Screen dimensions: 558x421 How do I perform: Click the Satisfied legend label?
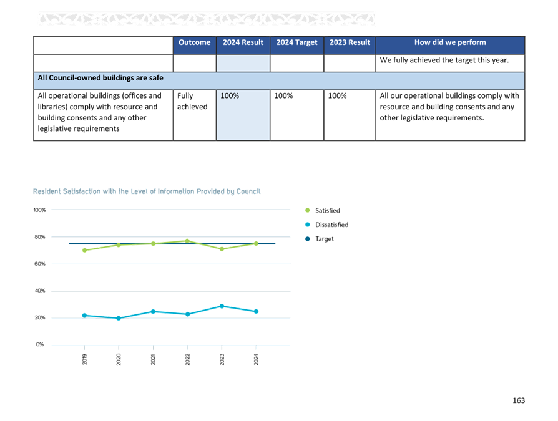click(328, 211)
